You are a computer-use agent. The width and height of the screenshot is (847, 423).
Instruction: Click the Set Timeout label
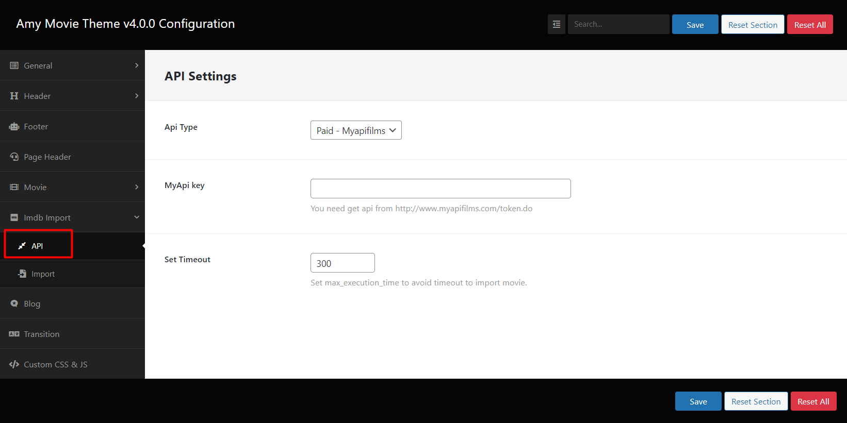(187, 260)
